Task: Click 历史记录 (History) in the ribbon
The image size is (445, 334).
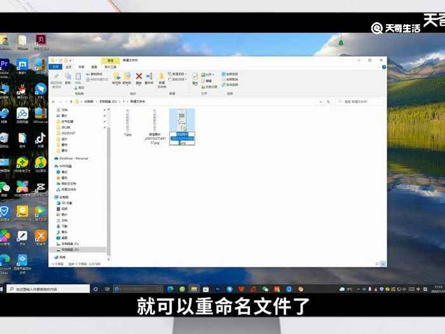Action: point(209,87)
